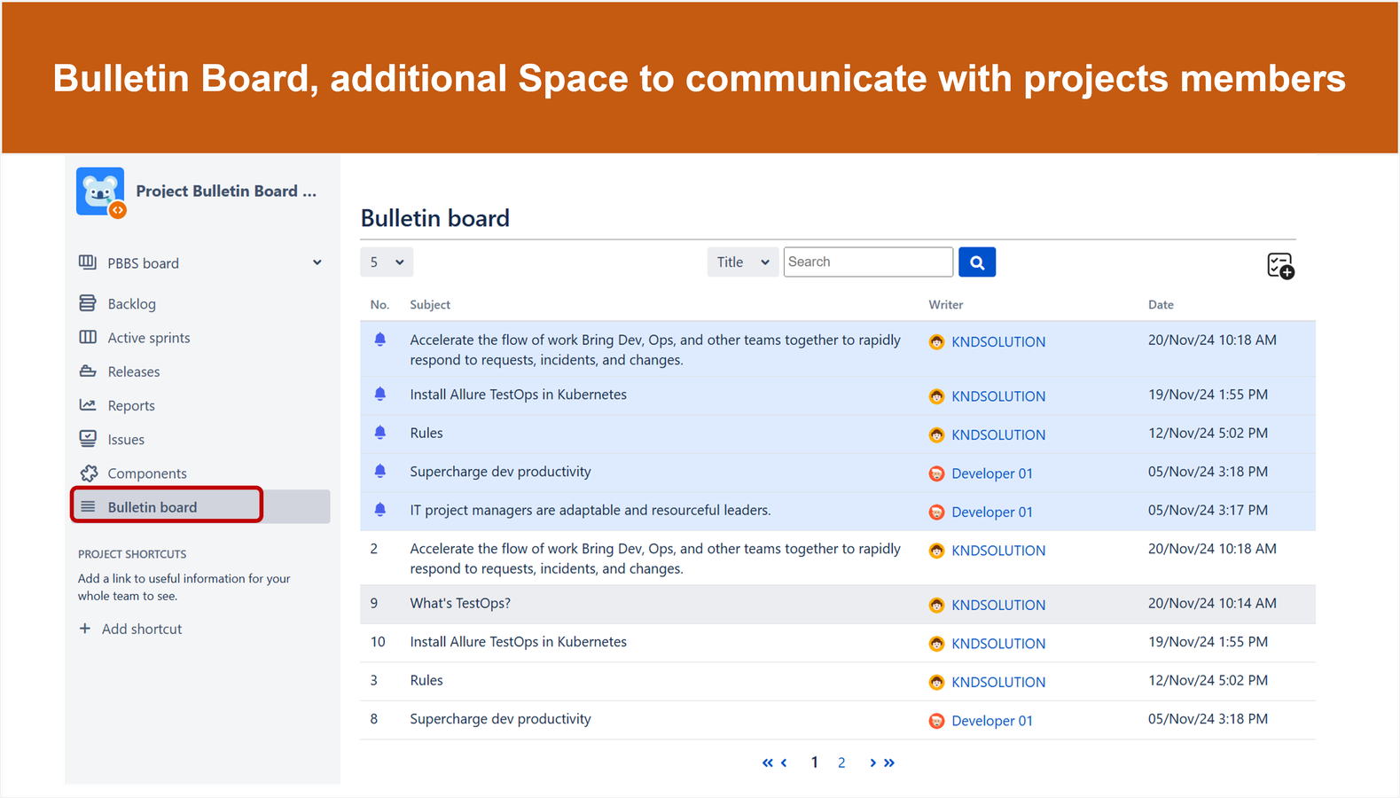Click the Issues monitor icon
The height and width of the screenshot is (798, 1400).
[x=88, y=438]
